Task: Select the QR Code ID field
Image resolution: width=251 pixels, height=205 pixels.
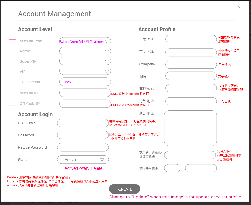Action: [85, 104]
